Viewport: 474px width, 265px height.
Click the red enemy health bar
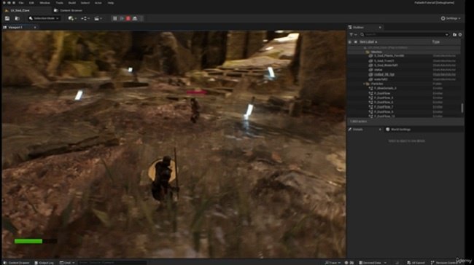pos(197,92)
